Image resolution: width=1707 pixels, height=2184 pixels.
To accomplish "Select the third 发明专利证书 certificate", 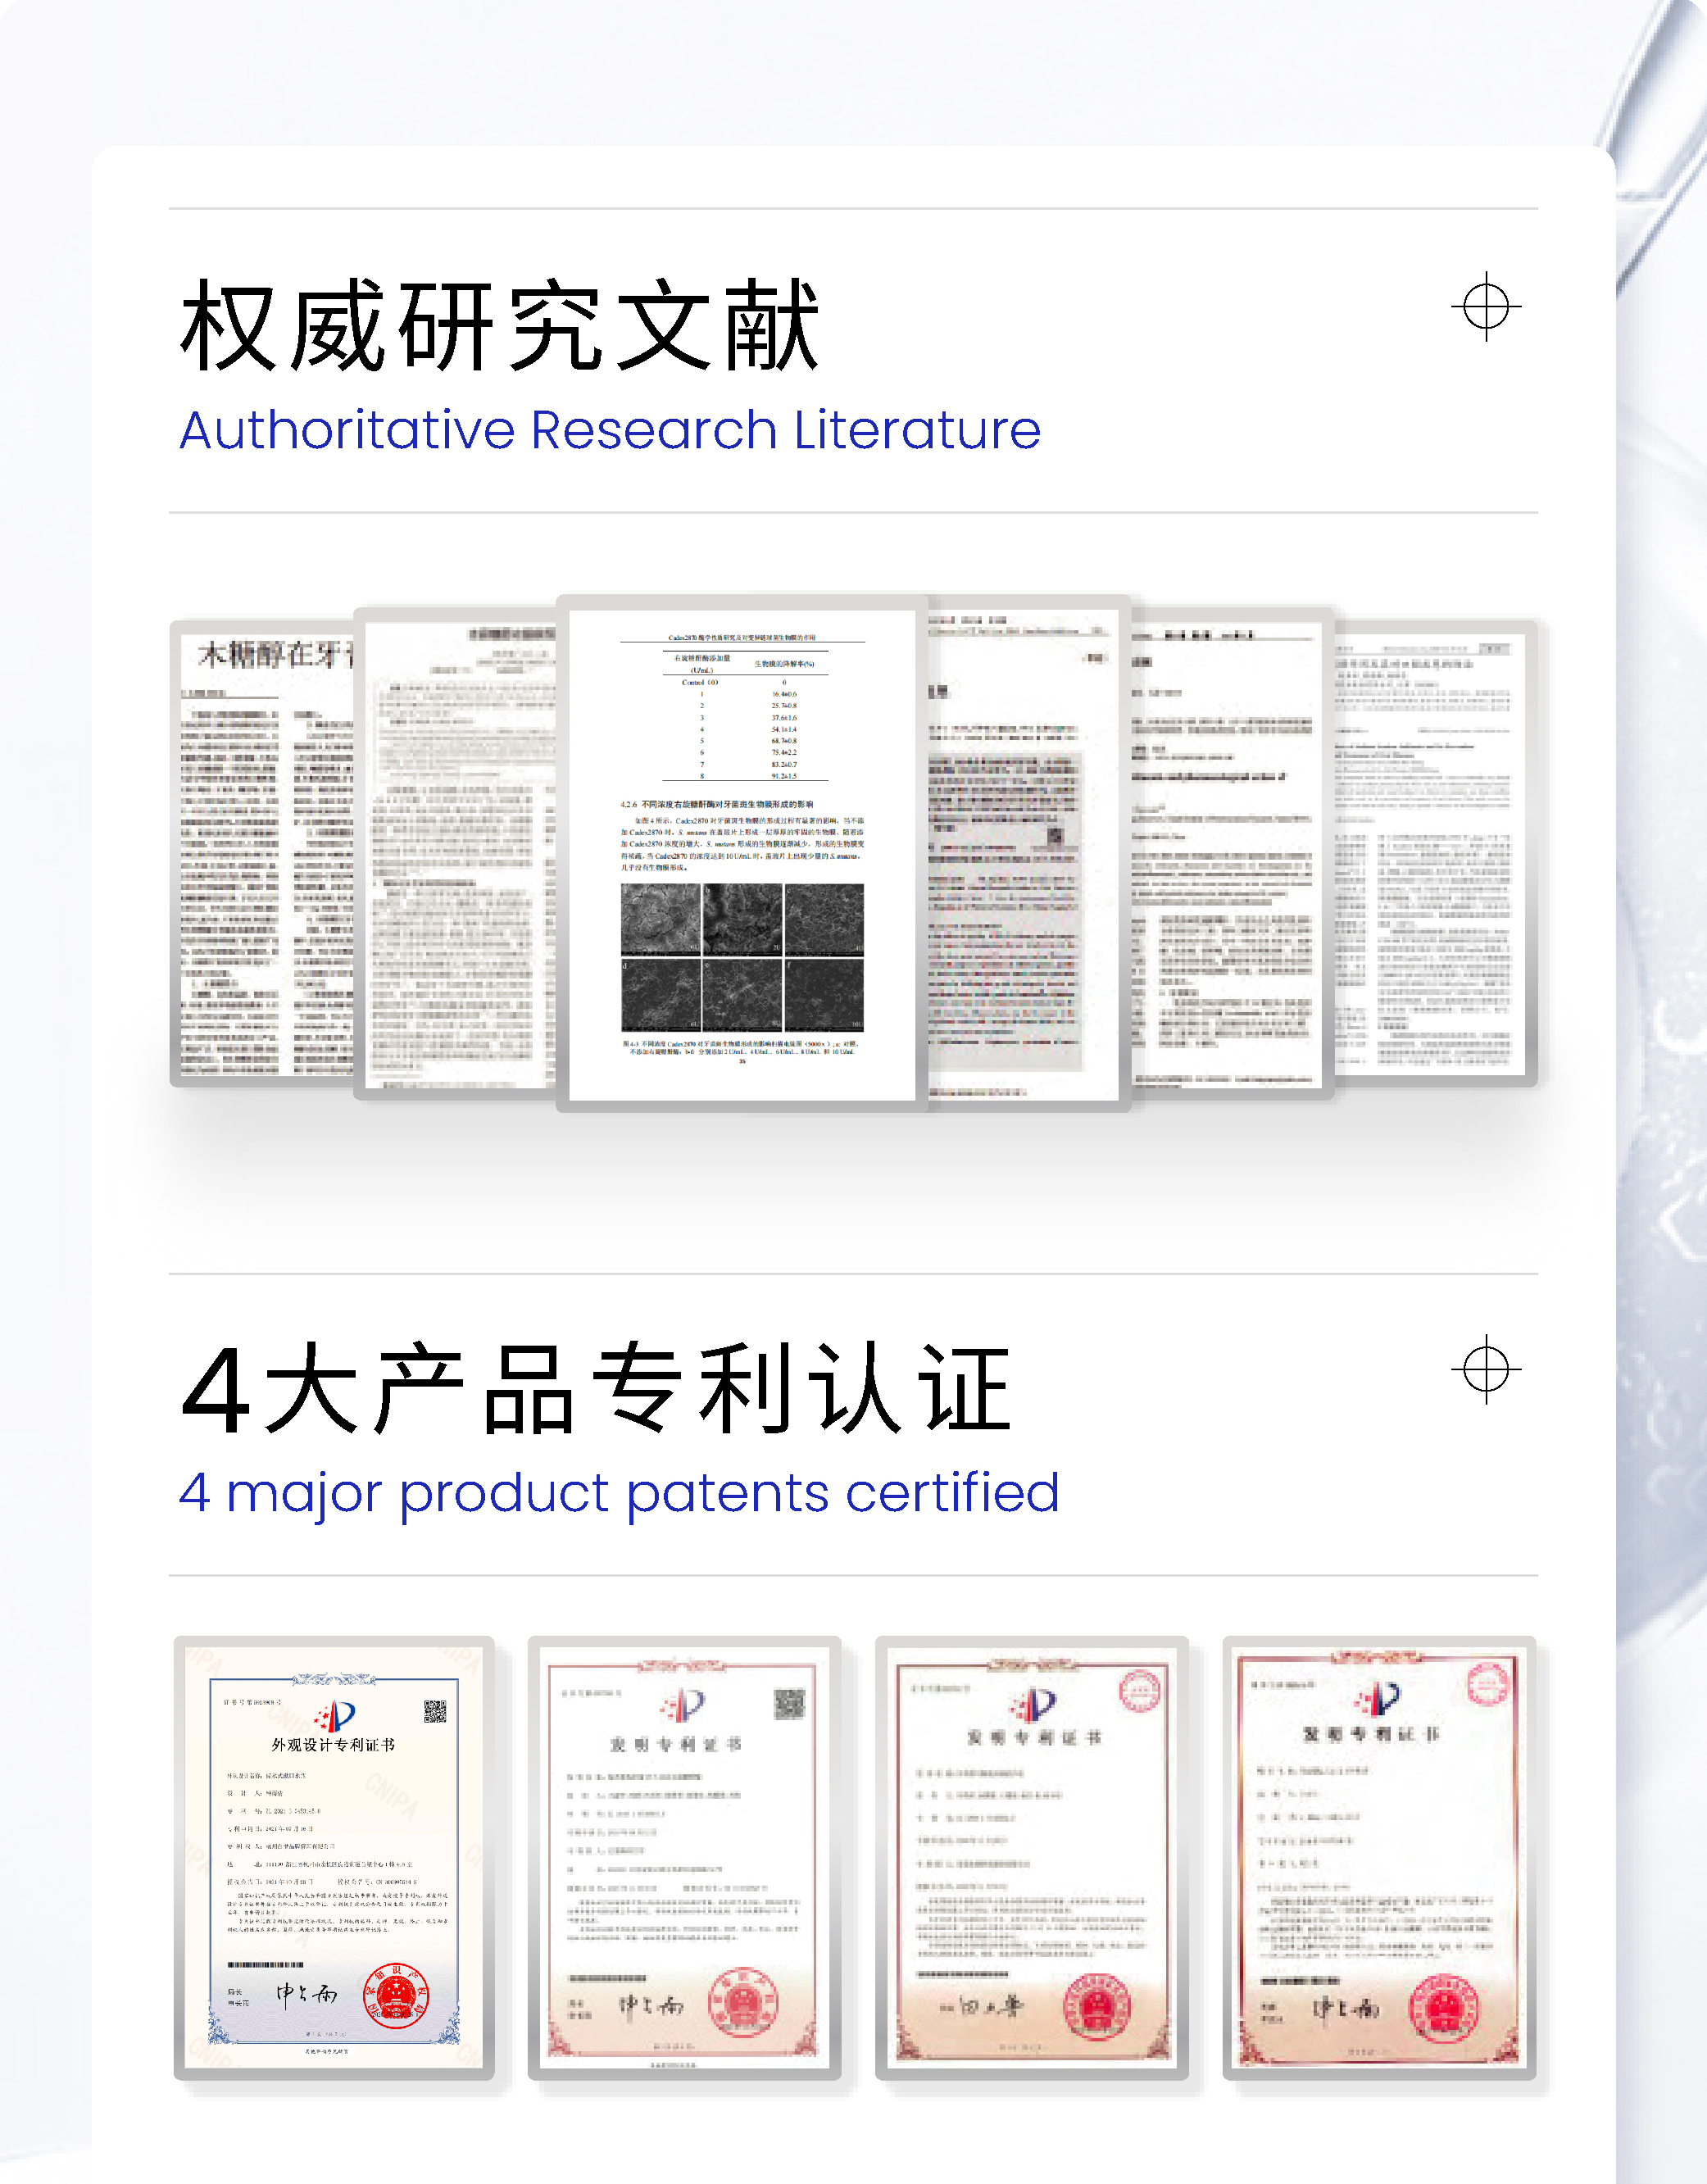I will 1031,1858.
